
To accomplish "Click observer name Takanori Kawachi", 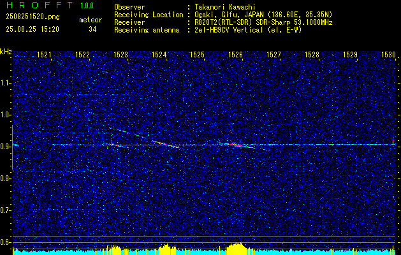I will click(225, 7).
